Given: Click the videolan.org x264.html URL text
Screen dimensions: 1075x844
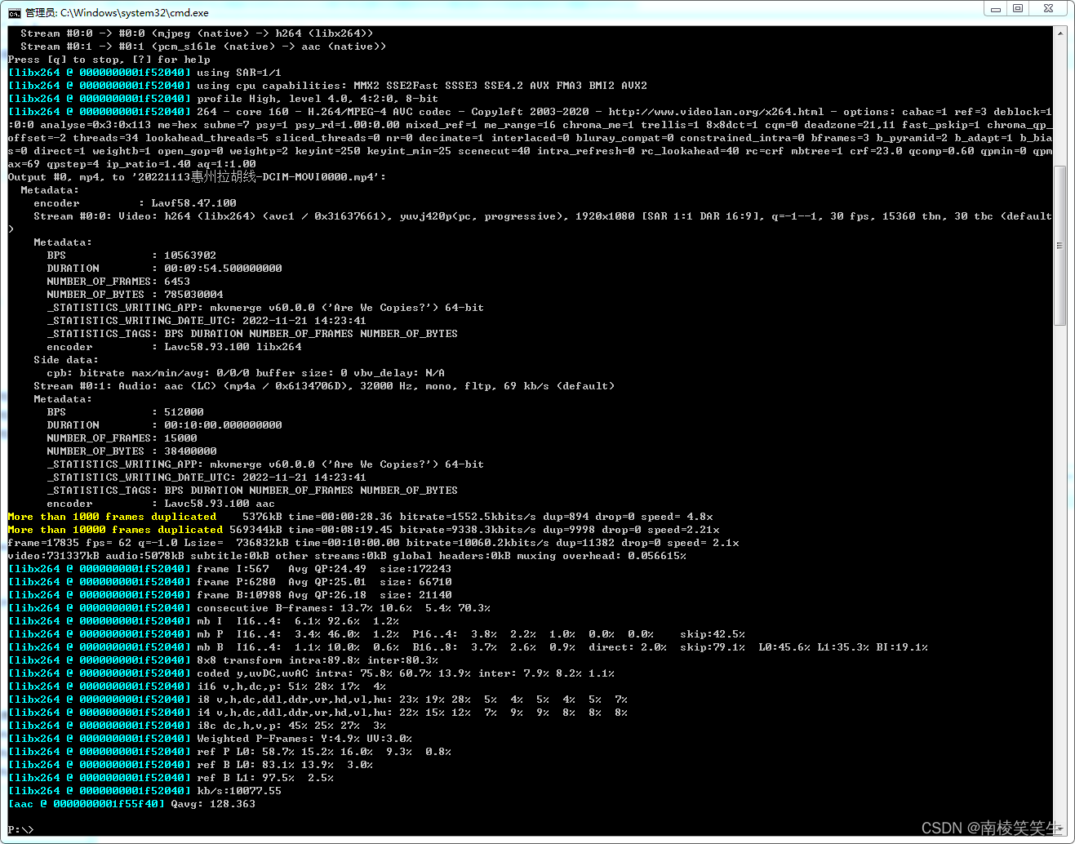Looking at the screenshot, I should click(716, 112).
